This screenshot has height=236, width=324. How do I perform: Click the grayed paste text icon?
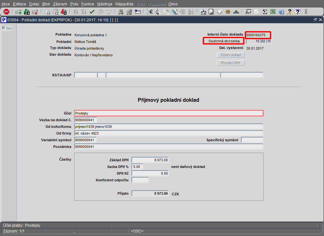(166, 12)
